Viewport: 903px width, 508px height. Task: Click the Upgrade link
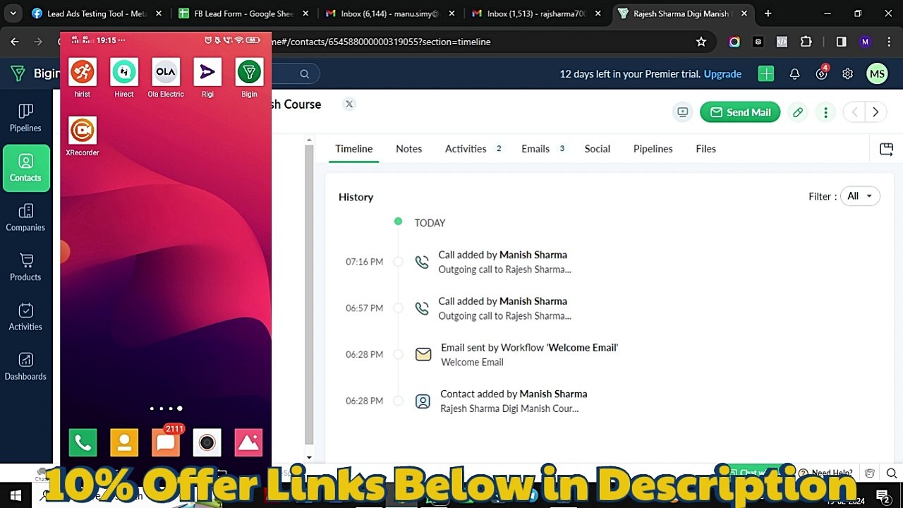pyautogui.click(x=722, y=74)
